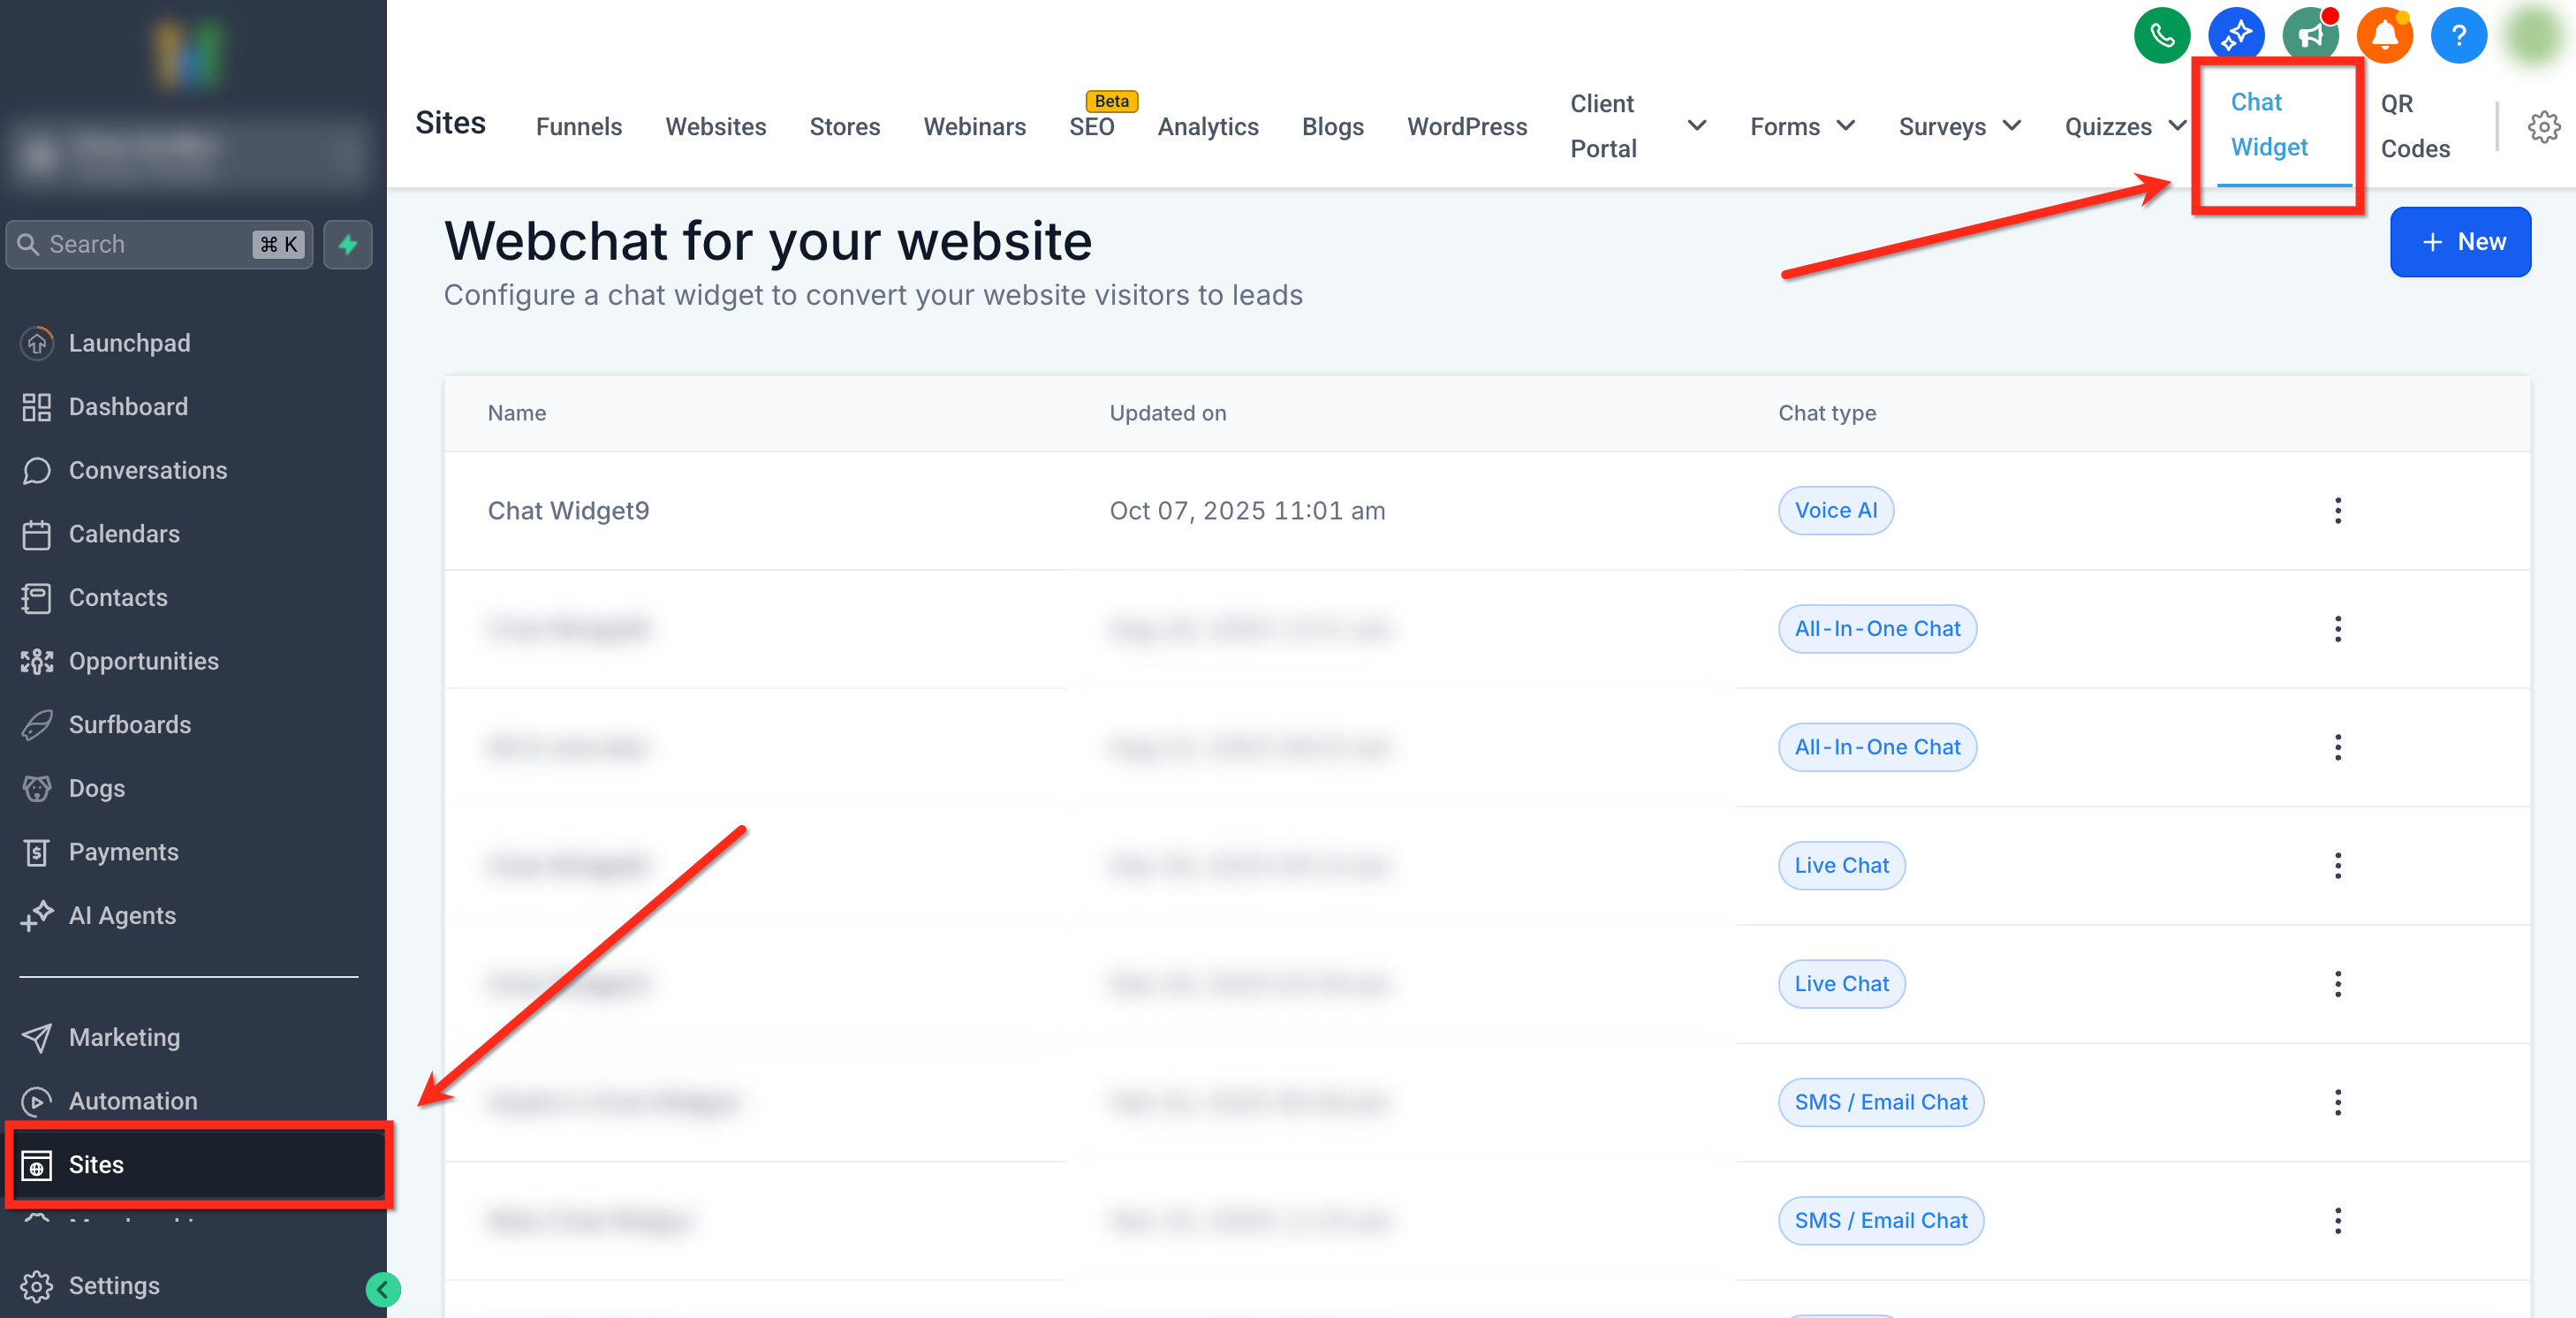
Task: Click the green phone dialer icon
Action: [2161, 36]
